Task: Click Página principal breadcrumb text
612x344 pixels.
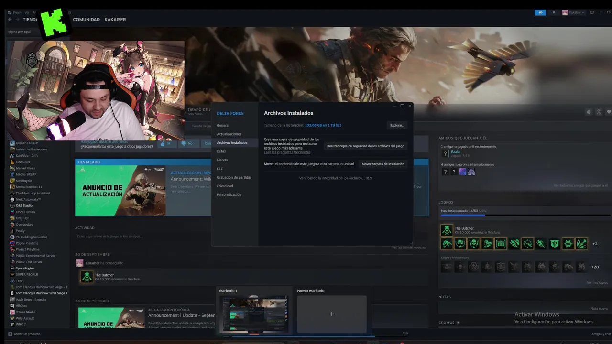Action: coord(19,32)
